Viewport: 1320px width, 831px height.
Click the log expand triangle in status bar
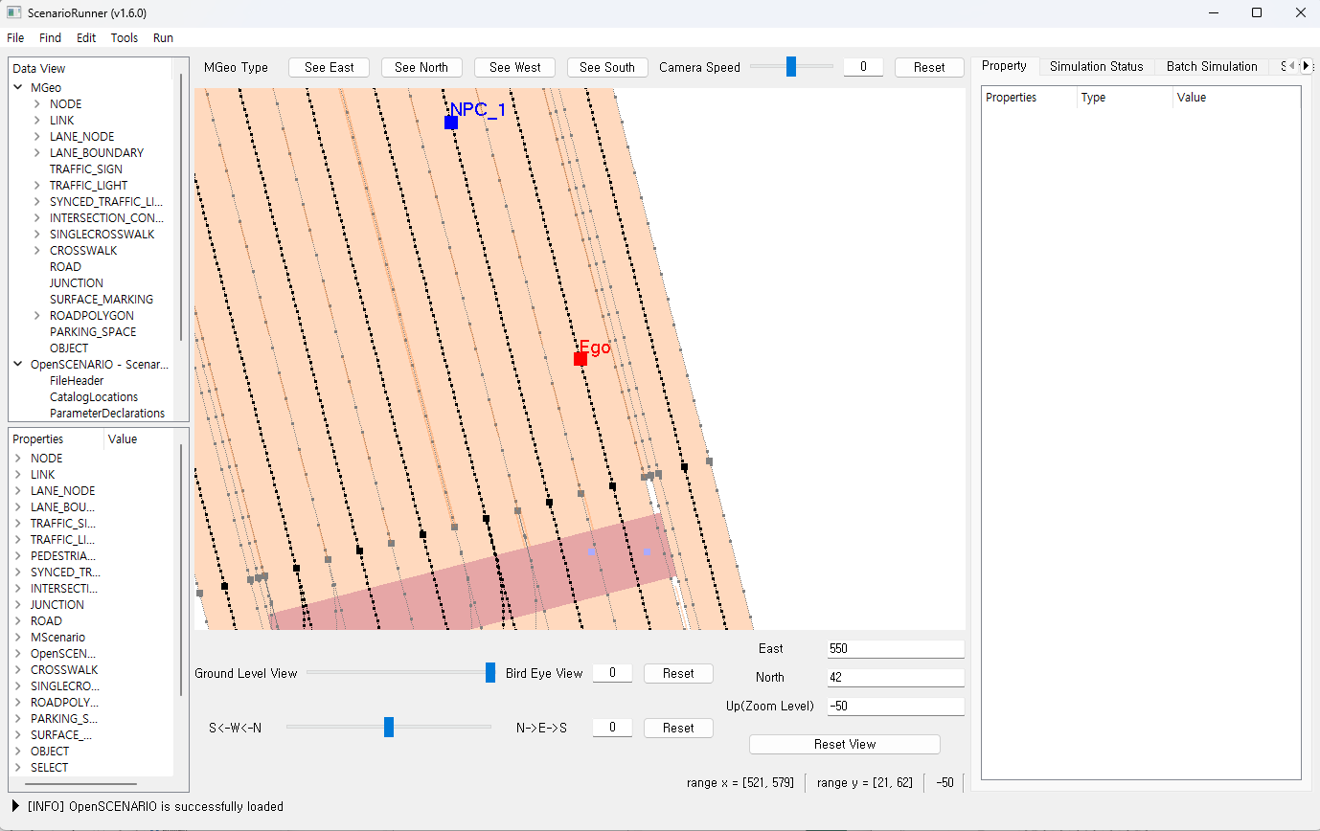point(16,806)
